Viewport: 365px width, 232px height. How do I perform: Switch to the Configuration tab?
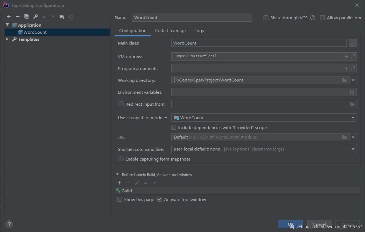pos(133,31)
